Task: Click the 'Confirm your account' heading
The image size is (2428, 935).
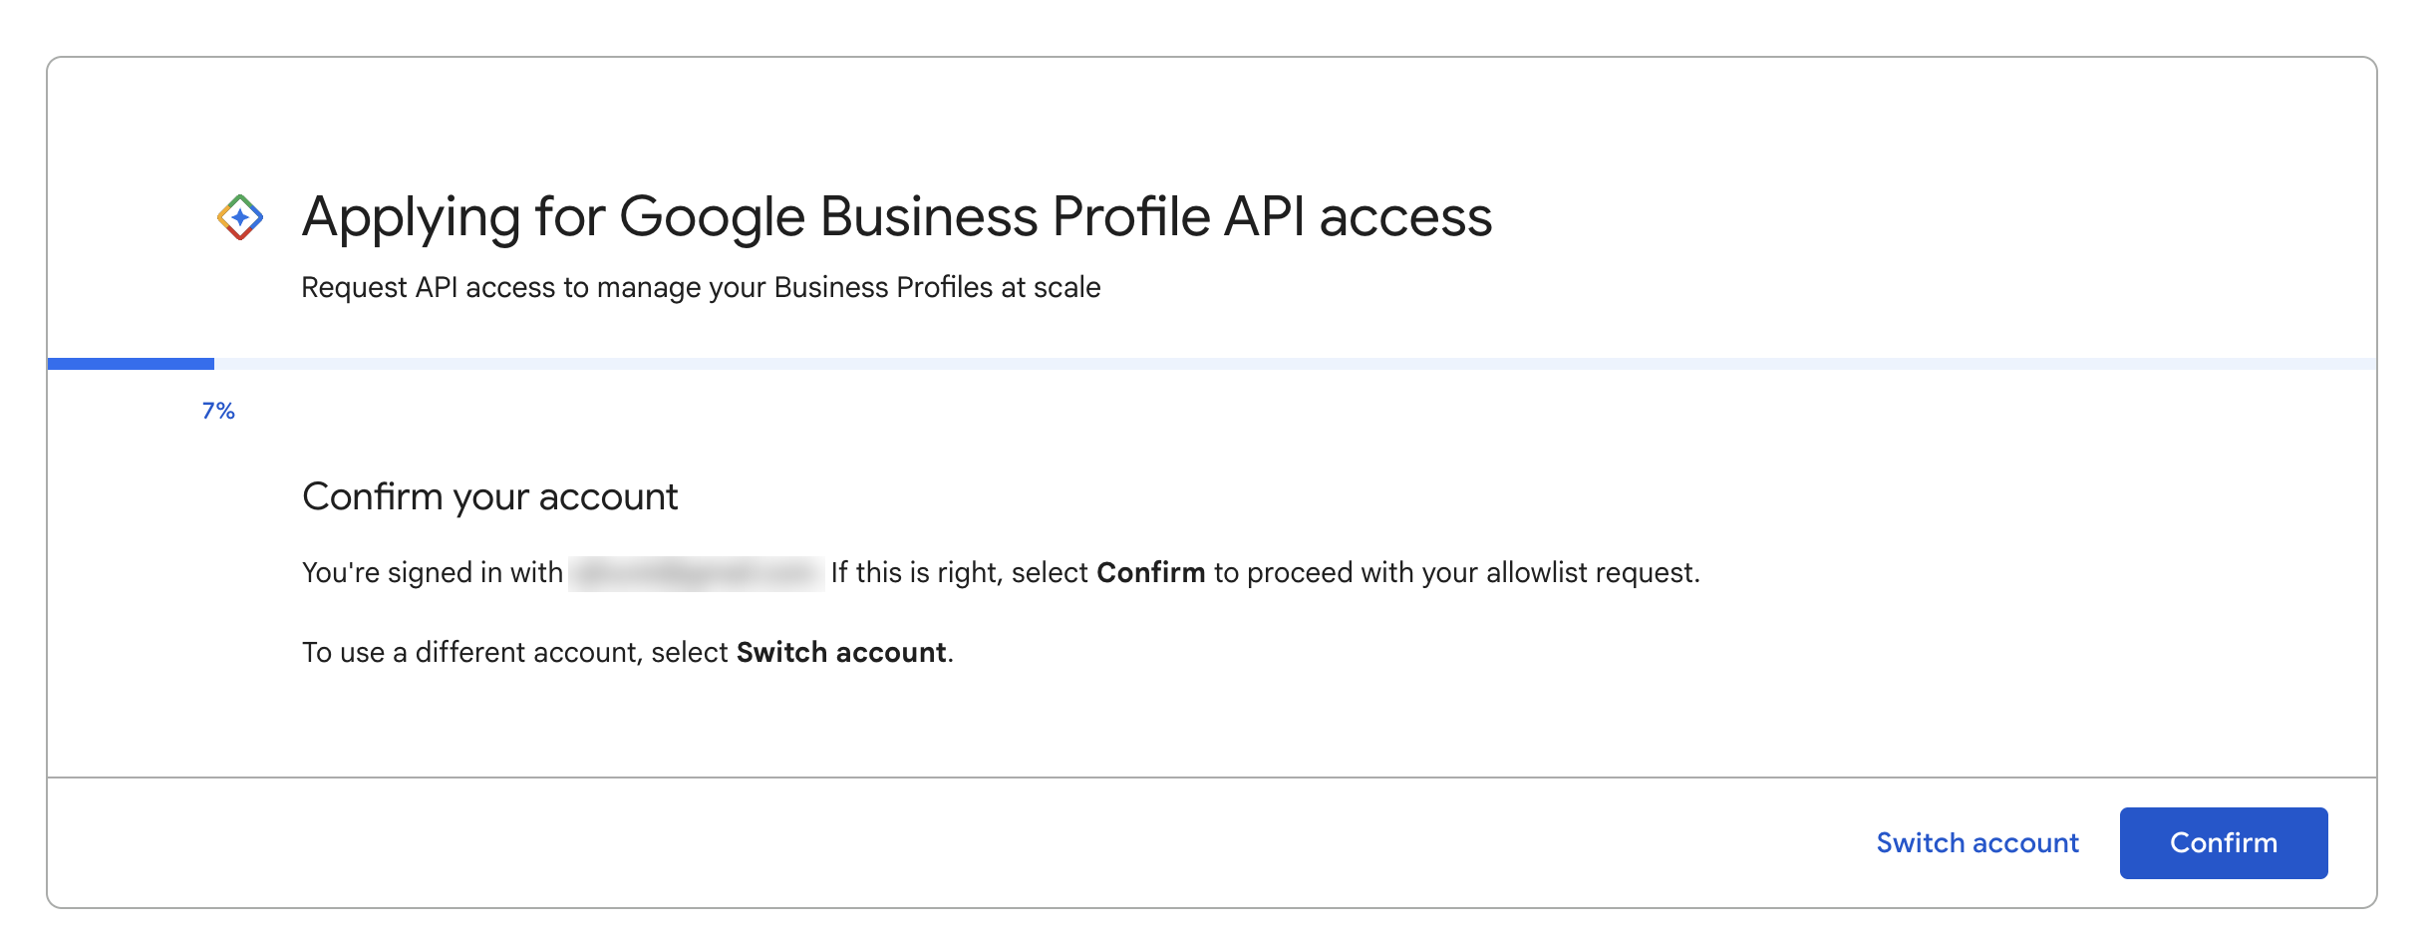Action: pos(489,496)
